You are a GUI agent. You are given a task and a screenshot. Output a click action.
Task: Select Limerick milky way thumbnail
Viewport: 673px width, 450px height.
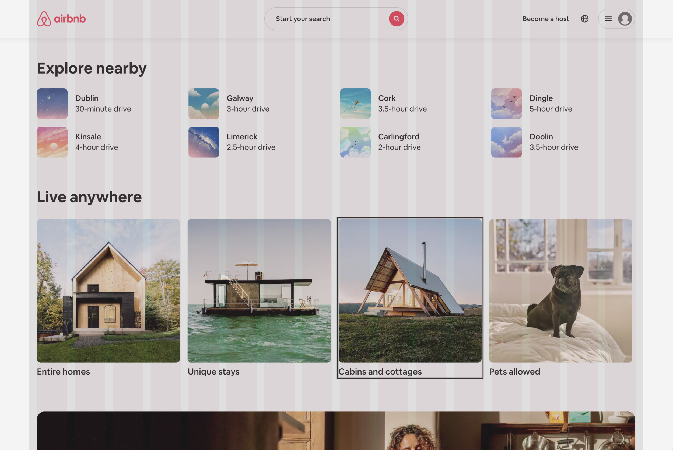pyautogui.click(x=204, y=142)
